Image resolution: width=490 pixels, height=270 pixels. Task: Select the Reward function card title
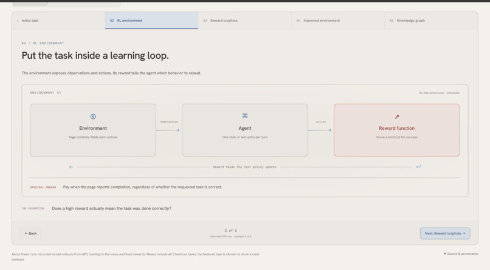coord(397,128)
